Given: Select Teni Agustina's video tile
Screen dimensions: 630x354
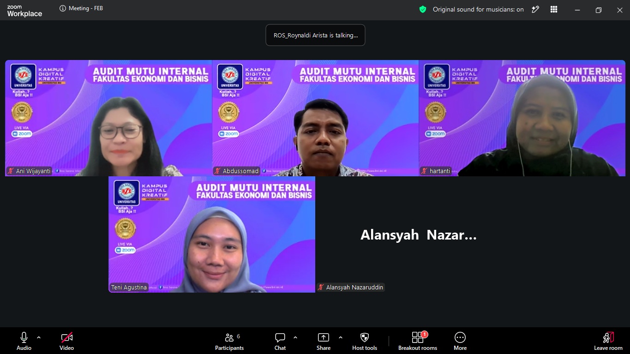Looking at the screenshot, I should (212, 234).
